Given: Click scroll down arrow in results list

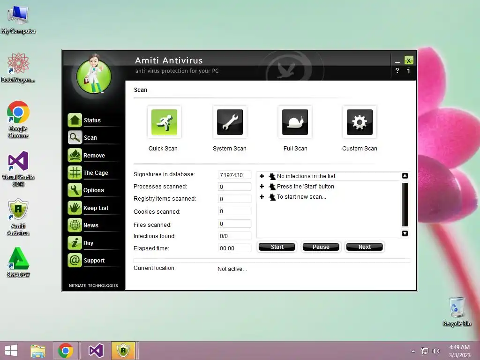Looking at the screenshot, I should 405,233.
